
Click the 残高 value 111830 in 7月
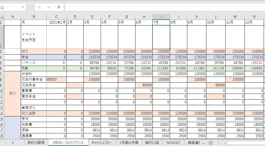pos(161,68)
